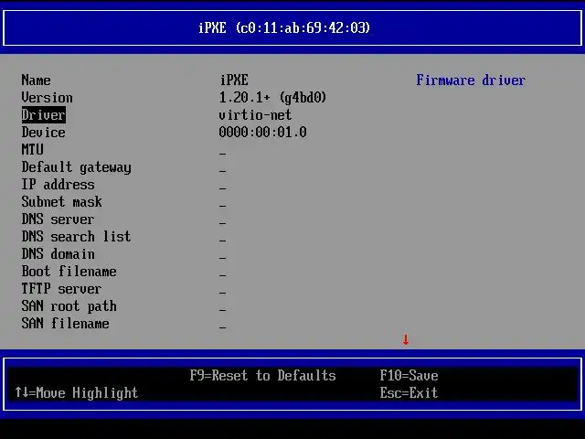
Task: Select the Device setting label
Action: 43,133
